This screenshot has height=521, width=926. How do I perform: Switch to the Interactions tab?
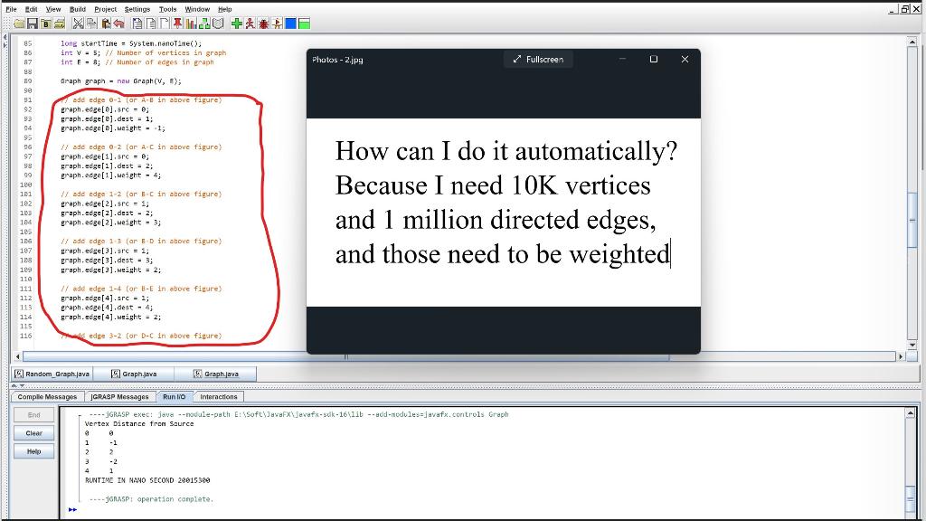pos(219,397)
